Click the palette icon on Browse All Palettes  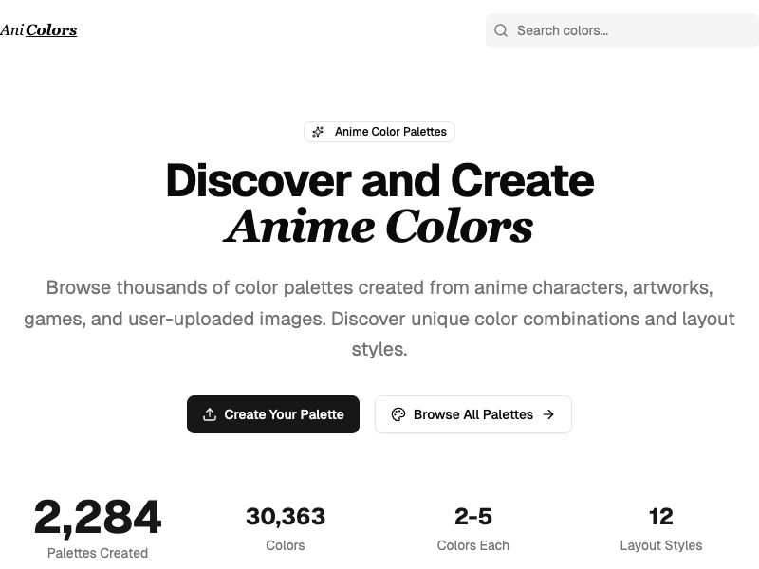tap(398, 414)
